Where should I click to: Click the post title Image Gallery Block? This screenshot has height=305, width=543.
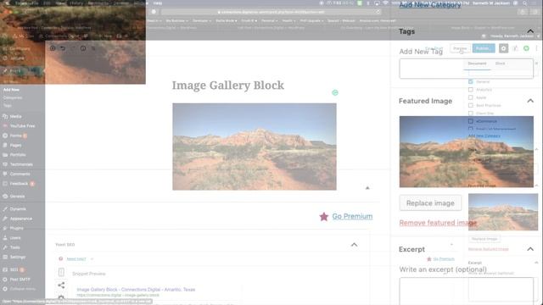coord(228,86)
